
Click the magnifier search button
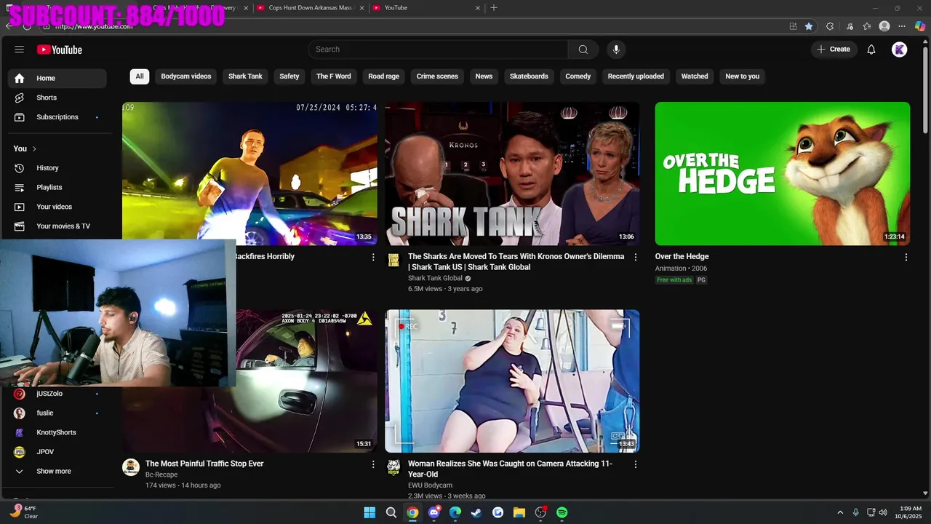pos(583,49)
